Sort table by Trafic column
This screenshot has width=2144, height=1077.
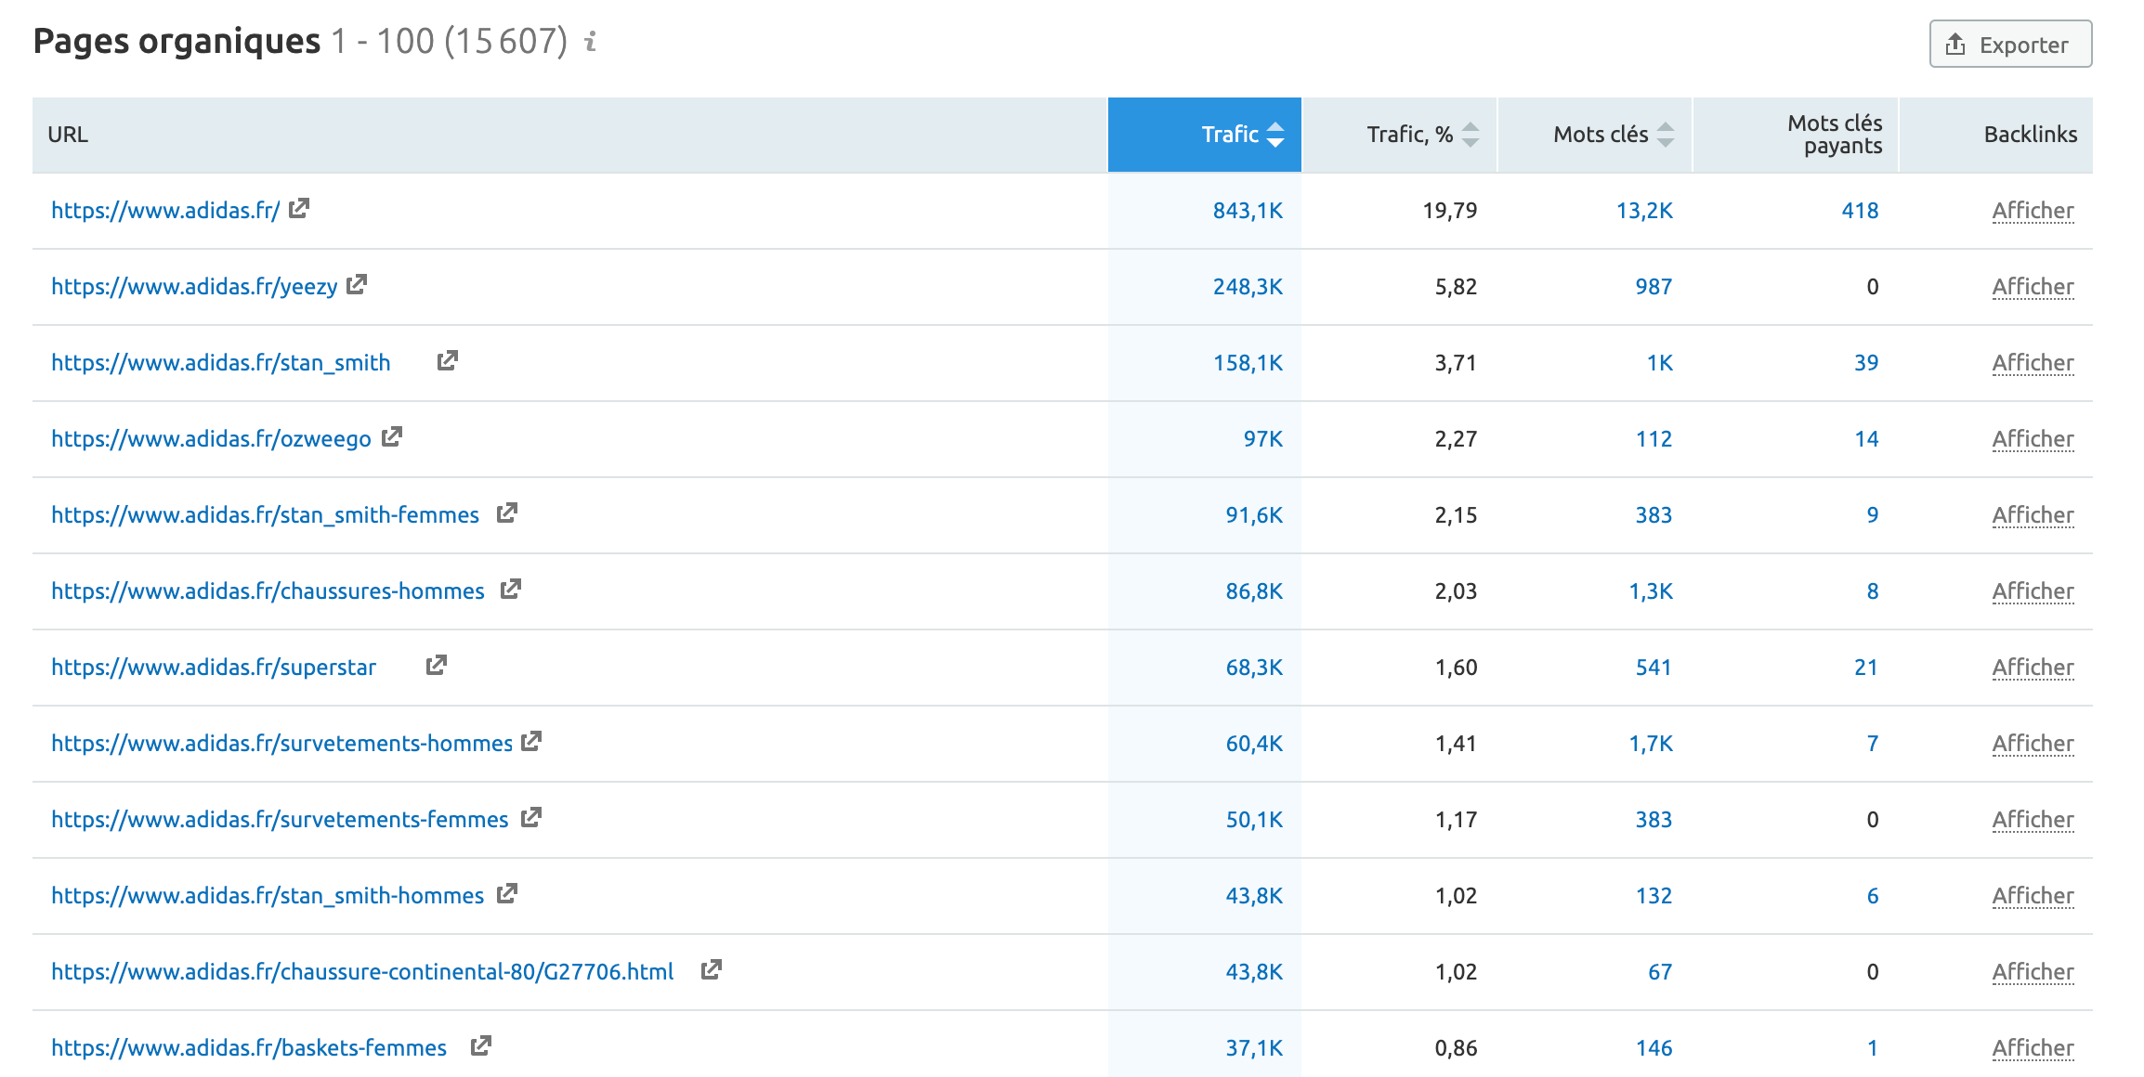point(1205,135)
